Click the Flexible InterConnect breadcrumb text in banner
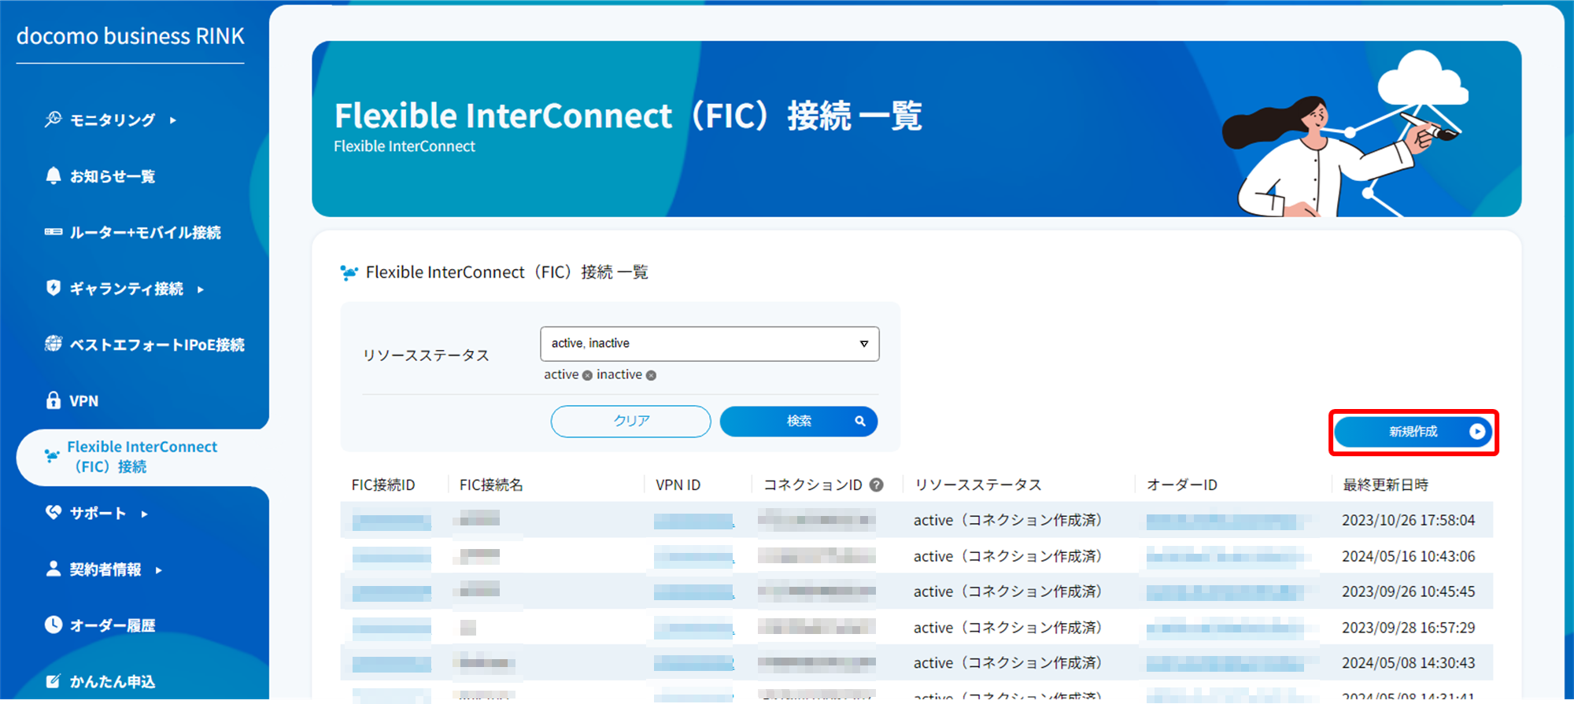This screenshot has height=704, width=1574. [x=405, y=146]
